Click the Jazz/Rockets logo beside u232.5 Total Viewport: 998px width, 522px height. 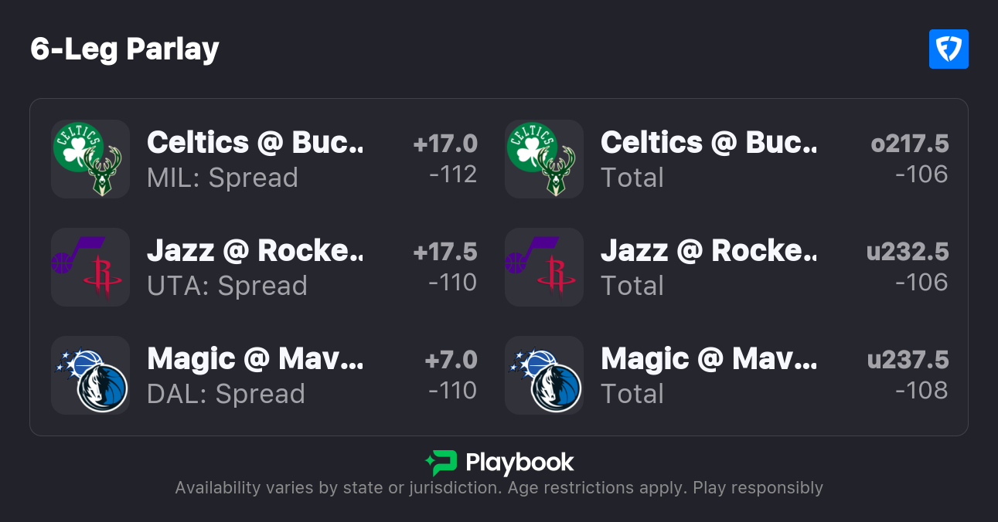[543, 267]
